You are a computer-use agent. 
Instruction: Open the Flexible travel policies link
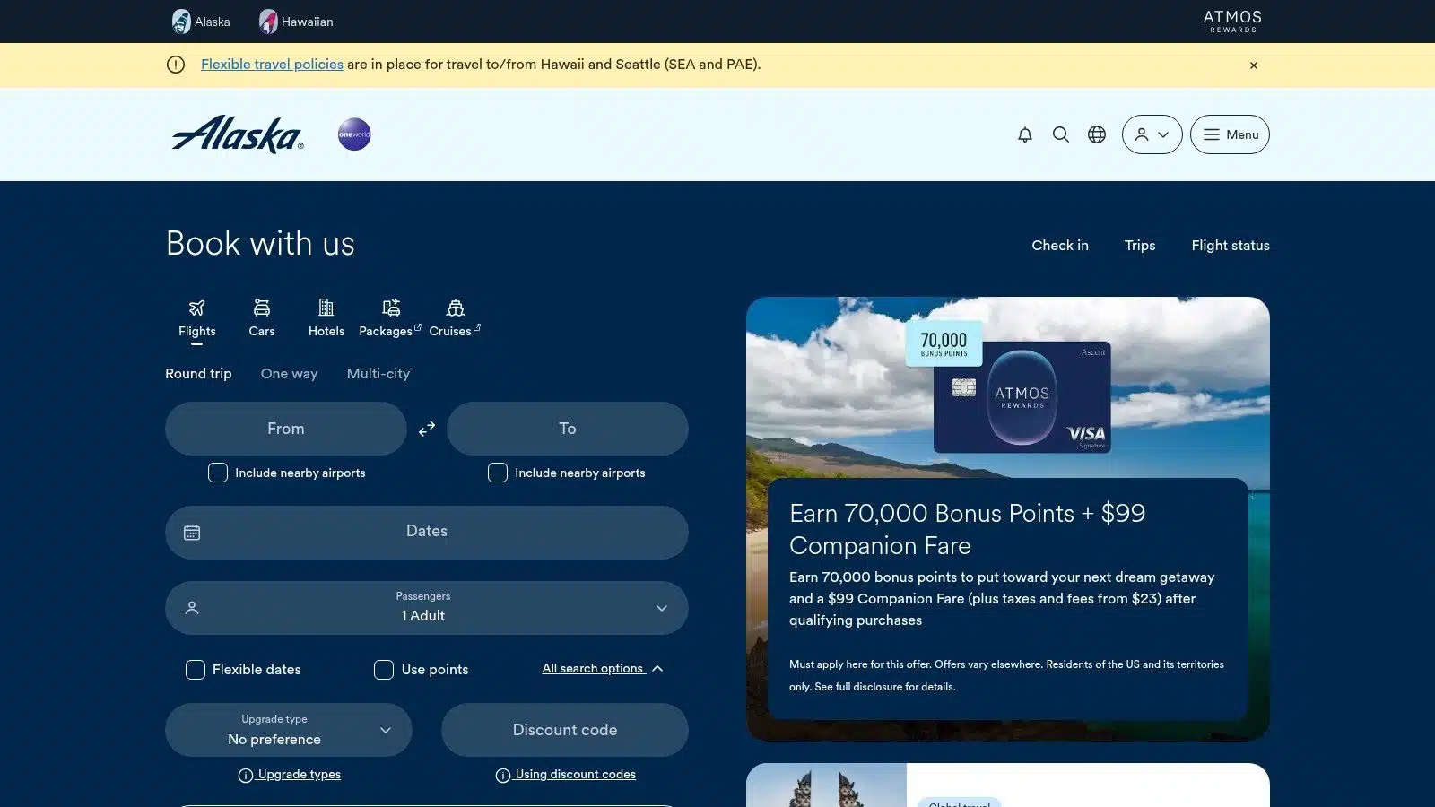click(x=272, y=65)
